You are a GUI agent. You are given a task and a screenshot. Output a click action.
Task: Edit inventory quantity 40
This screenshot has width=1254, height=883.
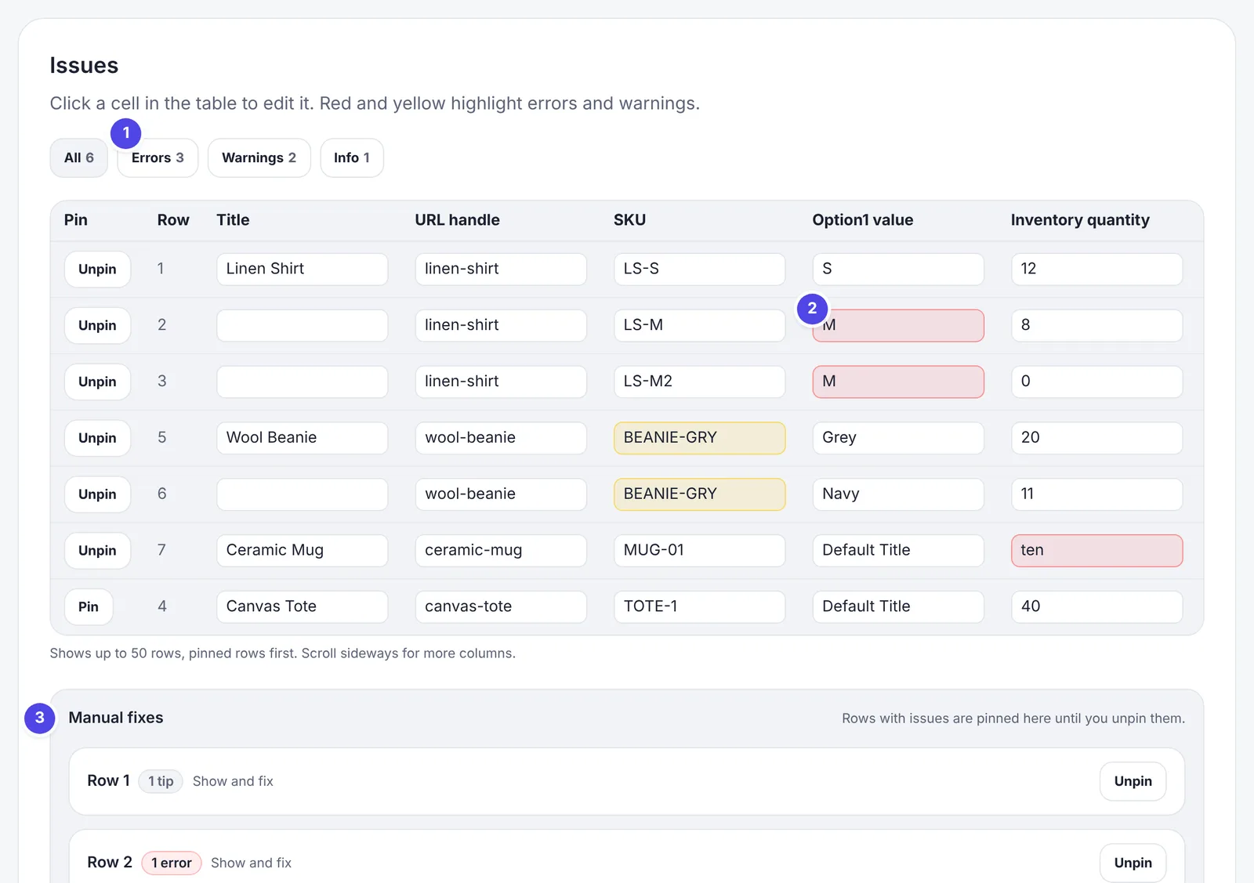click(x=1097, y=607)
